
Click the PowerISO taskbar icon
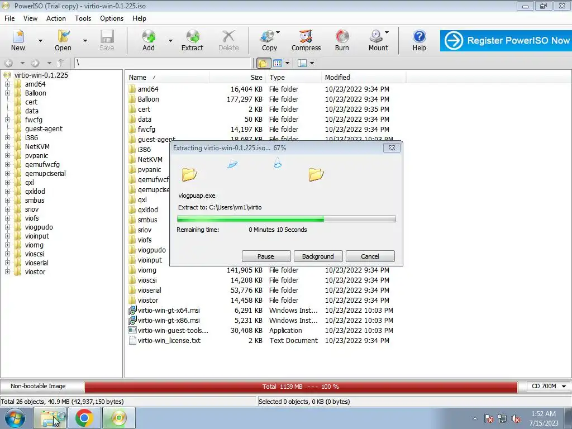click(119, 418)
